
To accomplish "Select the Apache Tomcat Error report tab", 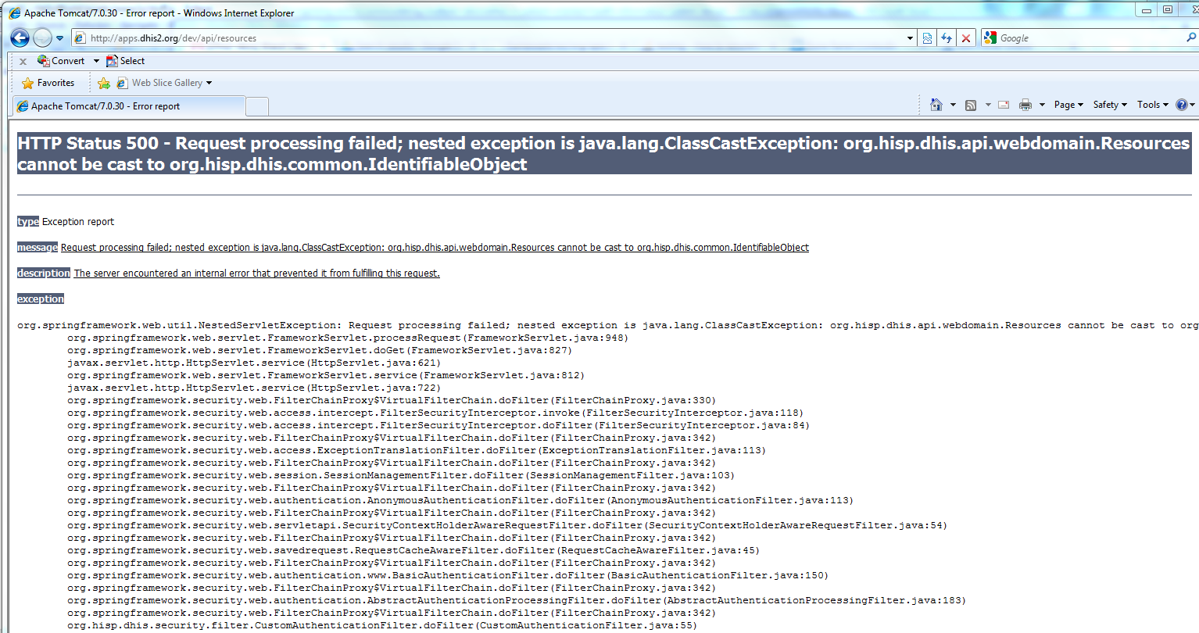I will pos(129,106).
